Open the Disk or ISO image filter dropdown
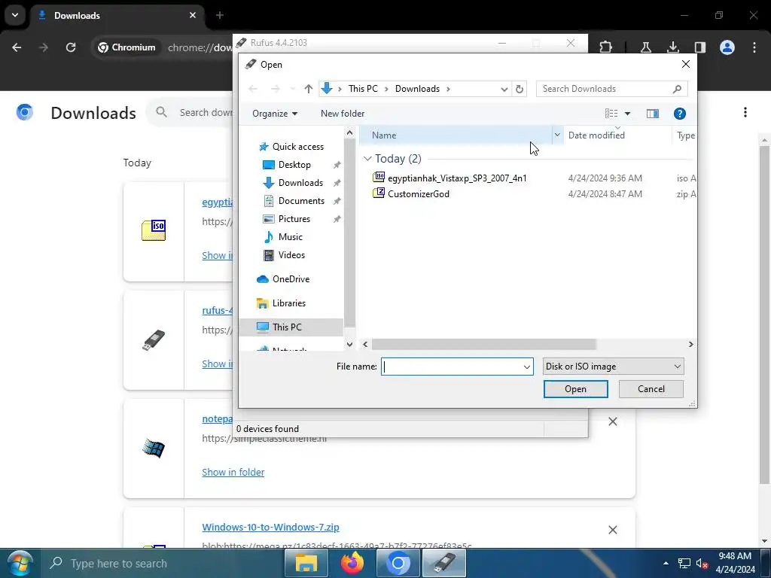 click(x=613, y=367)
